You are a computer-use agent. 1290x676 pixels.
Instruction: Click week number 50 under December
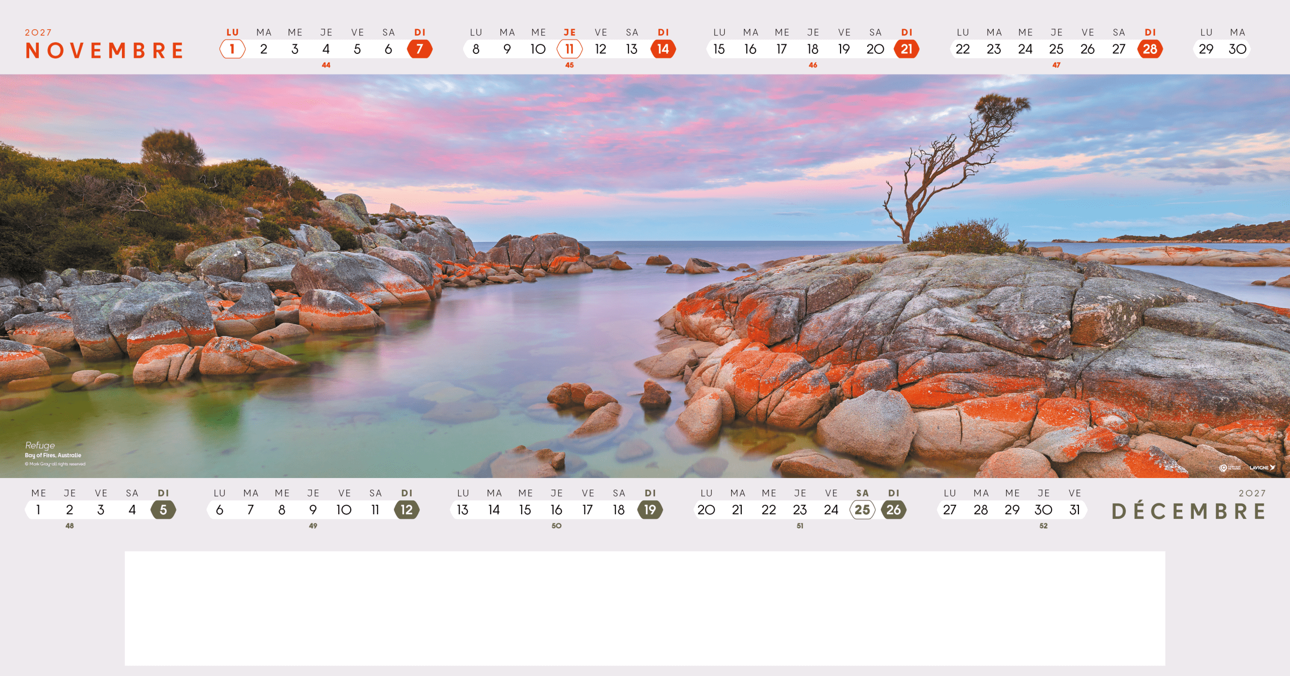tap(556, 525)
